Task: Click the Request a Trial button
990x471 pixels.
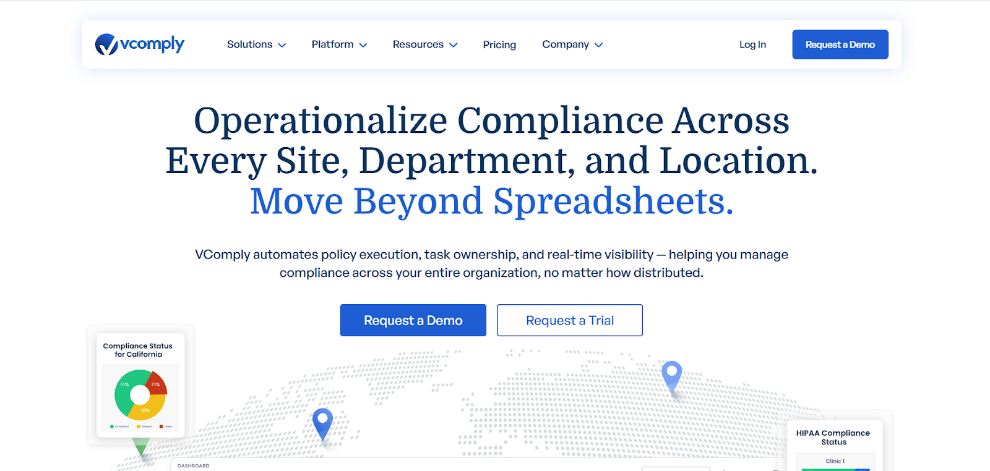Action: (x=570, y=320)
